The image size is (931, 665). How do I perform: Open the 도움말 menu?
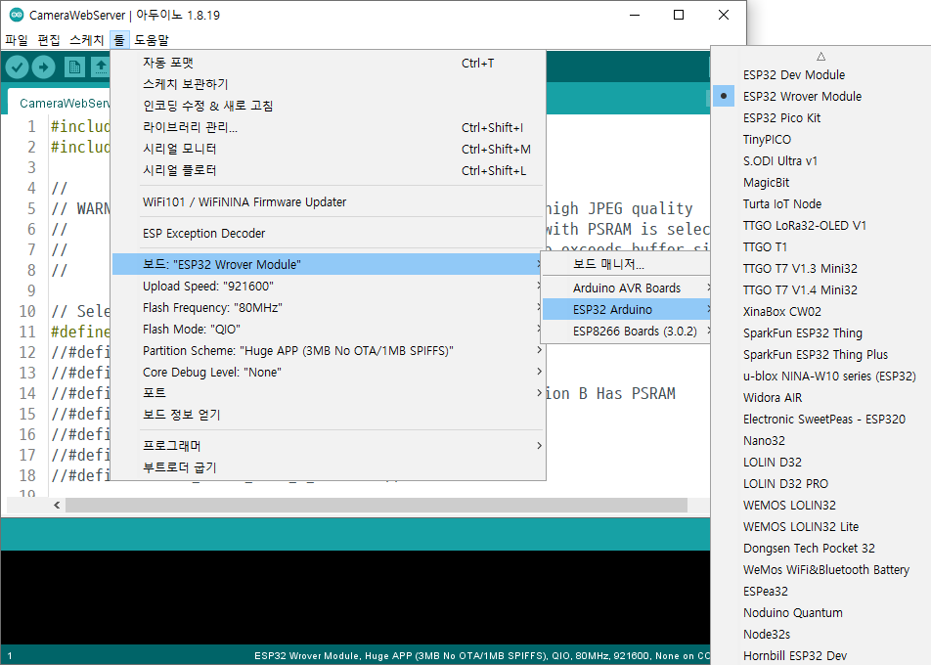152,40
